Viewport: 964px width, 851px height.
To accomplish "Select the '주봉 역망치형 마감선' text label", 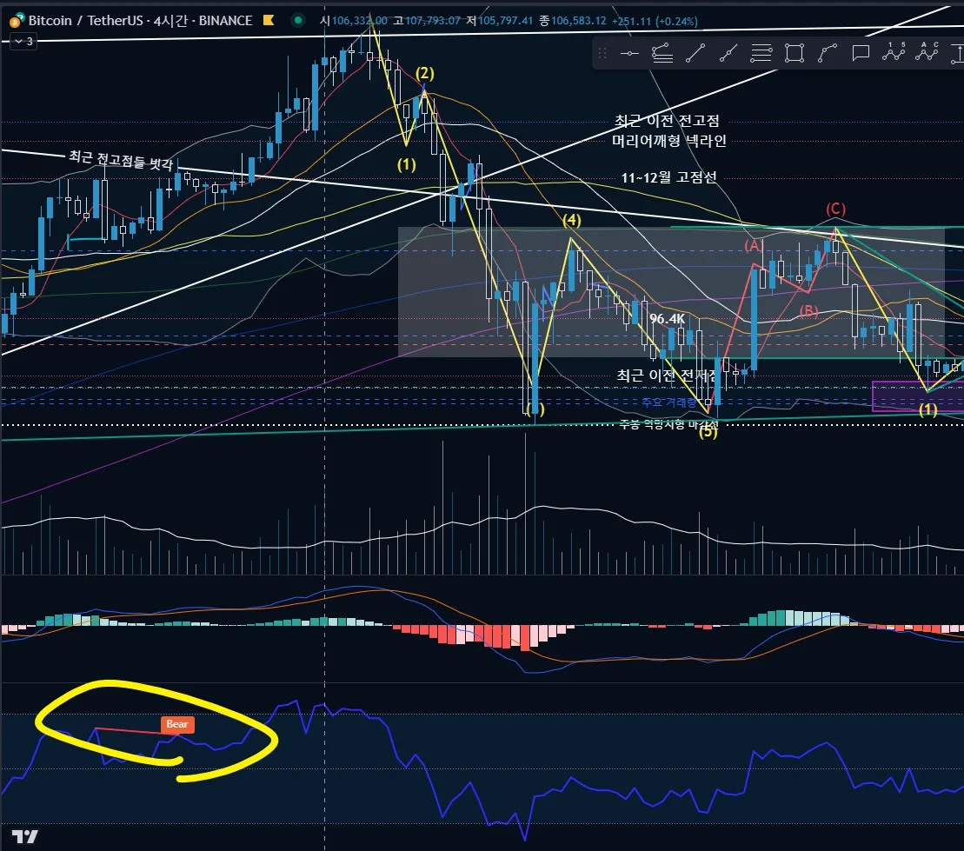I will (669, 423).
